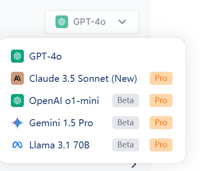Click the Beta tag beside Gemini 1.5 Pro

tap(126, 123)
